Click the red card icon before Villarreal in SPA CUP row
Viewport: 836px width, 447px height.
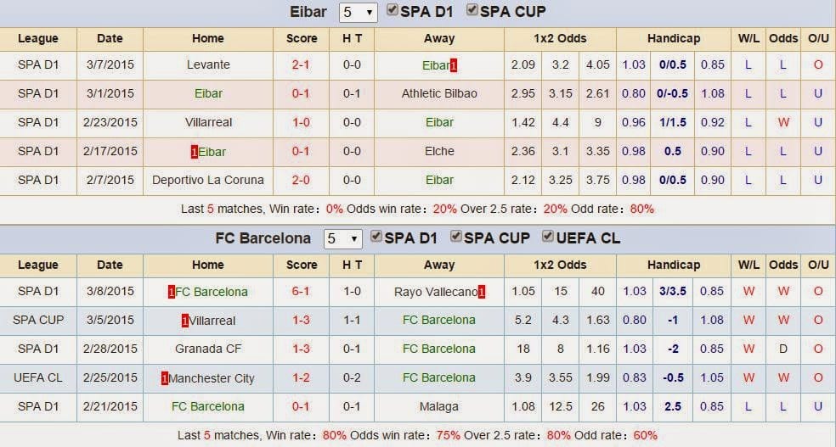click(184, 321)
